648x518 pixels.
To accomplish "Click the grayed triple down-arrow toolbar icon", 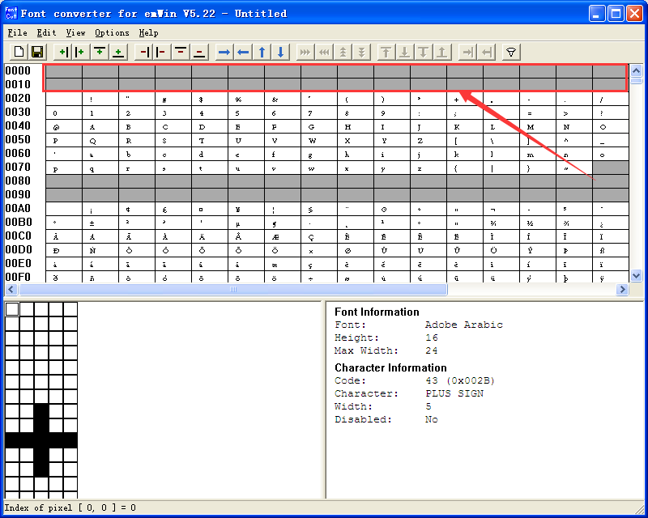I will tap(361, 52).
